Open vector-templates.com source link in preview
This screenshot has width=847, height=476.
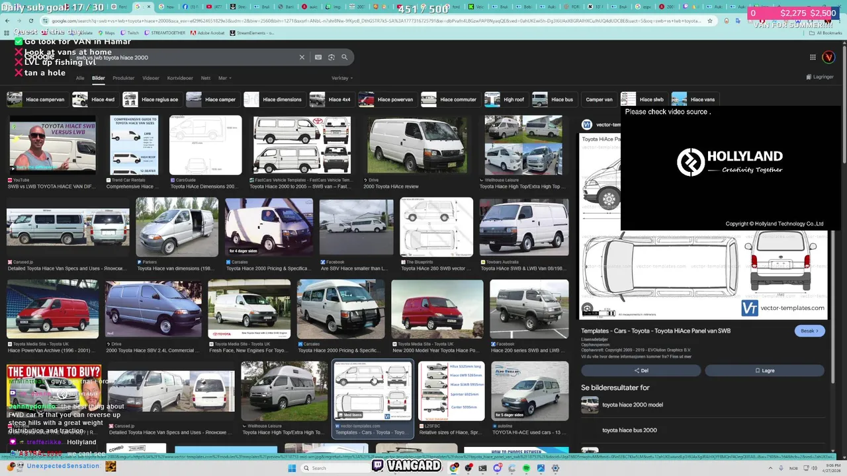point(600,124)
